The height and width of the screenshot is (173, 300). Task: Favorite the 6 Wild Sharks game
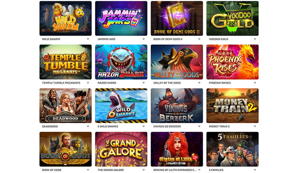click(x=144, y=126)
